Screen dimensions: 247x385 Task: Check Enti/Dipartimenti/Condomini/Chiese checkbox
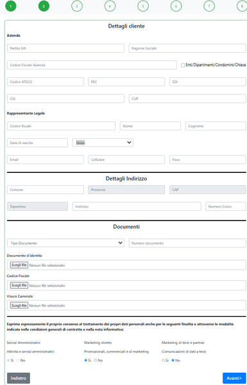click(183, 65)
